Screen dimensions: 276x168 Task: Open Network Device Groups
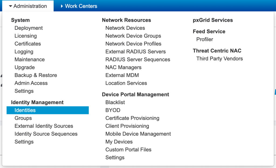click(x=133, y=36)
